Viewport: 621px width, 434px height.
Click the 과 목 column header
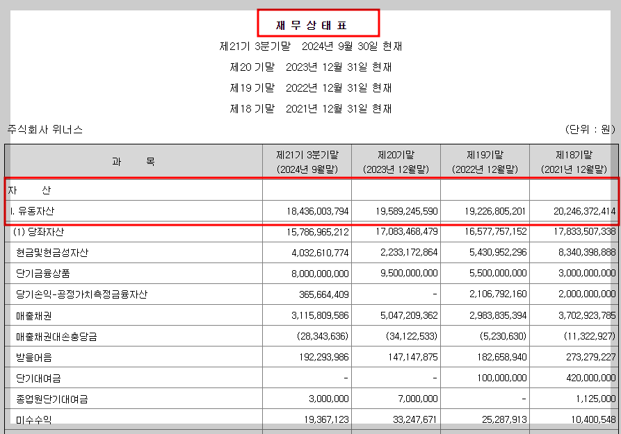(134, 161)
